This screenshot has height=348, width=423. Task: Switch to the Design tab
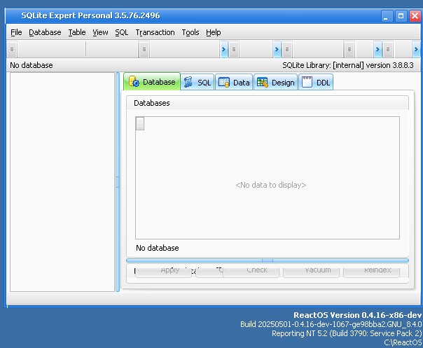tap(275, 82)
